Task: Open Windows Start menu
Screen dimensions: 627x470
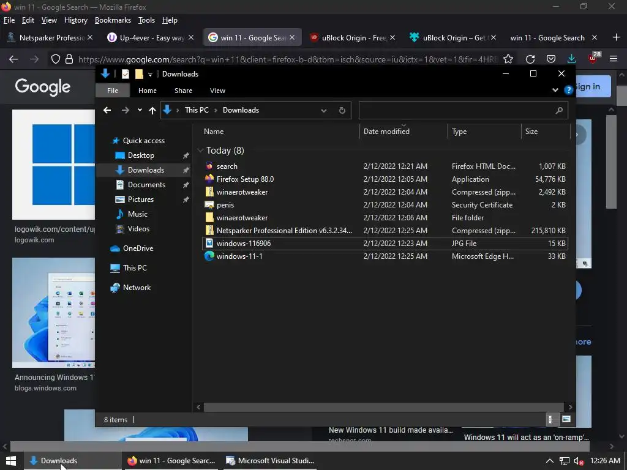Action: [x=11, y=461]
